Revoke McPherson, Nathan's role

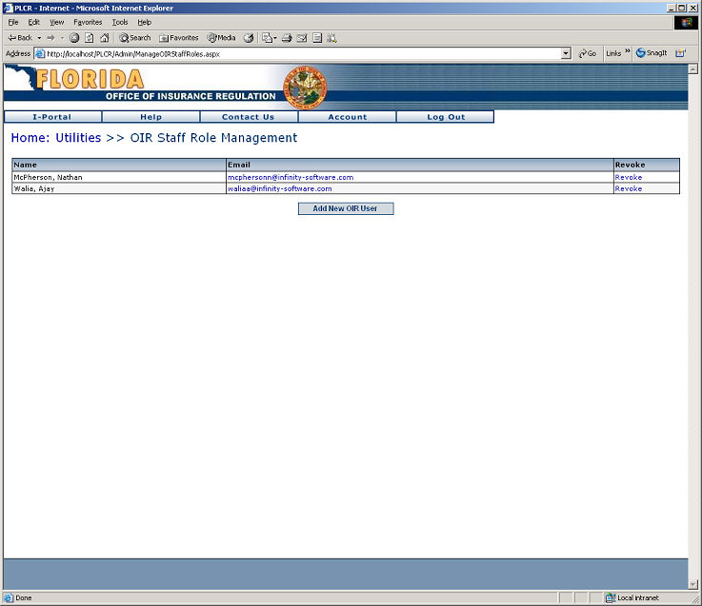628,177
